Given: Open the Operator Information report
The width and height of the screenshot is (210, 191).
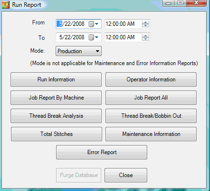Looking at the screenshot, I should coord(151,79).
